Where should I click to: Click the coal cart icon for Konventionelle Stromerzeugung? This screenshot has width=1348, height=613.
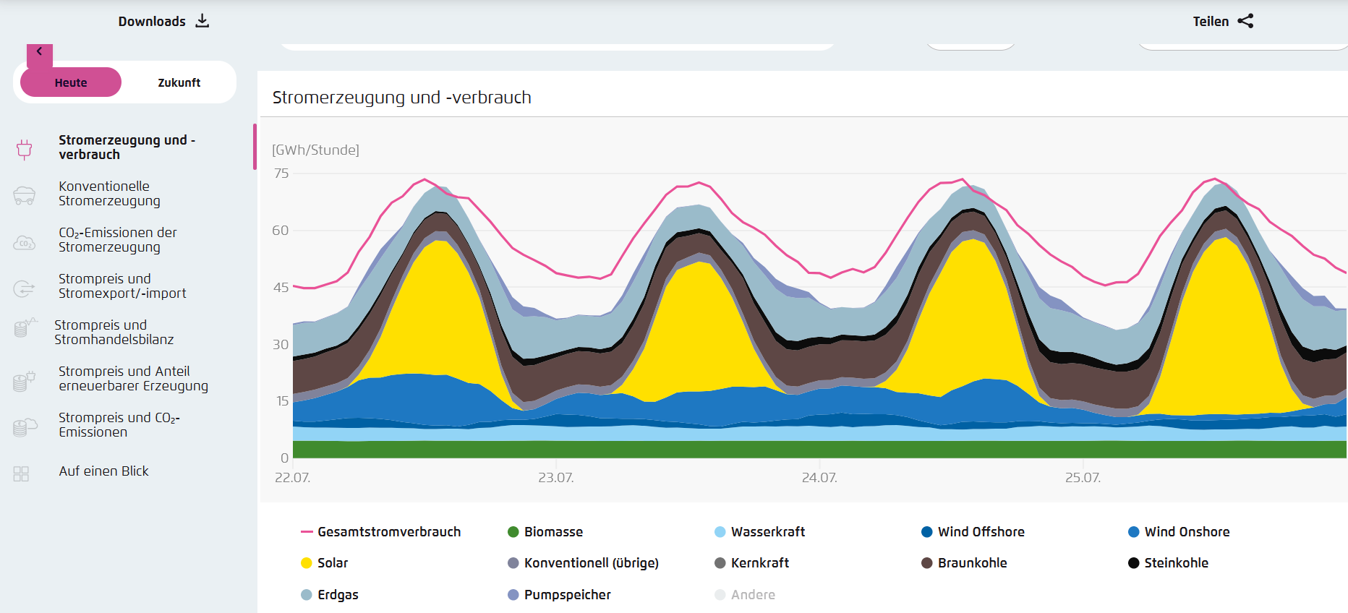tap(25, 195)
